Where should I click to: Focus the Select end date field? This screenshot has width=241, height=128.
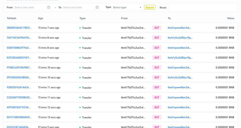pos(78,7)
